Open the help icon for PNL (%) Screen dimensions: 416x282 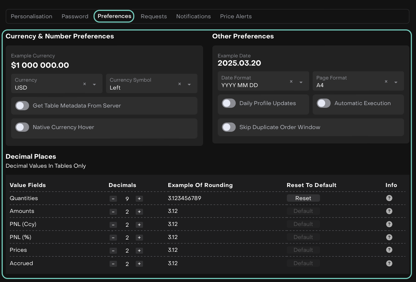pyautogui.click(x=389, y=237)
